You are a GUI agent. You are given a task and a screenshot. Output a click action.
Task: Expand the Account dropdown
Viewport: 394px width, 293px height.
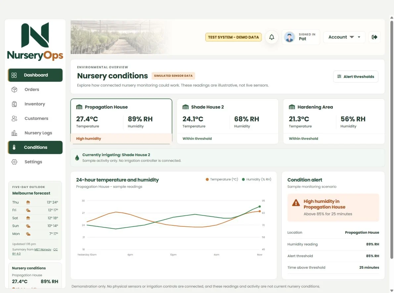click(344, 37)
